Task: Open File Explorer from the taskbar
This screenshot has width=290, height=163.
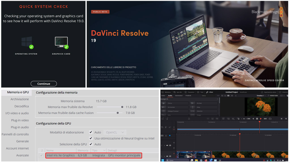Action: pyautogui.click(x=197, y=160)
